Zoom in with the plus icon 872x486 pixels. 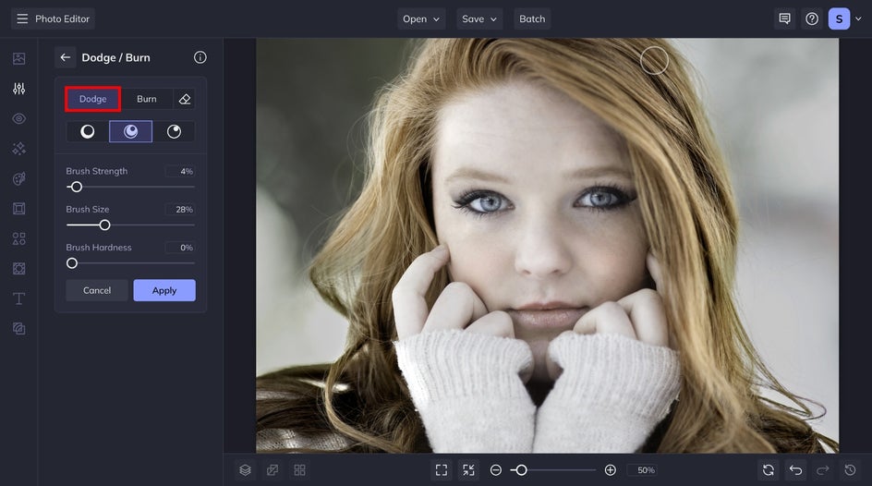(x=610, y=470)
